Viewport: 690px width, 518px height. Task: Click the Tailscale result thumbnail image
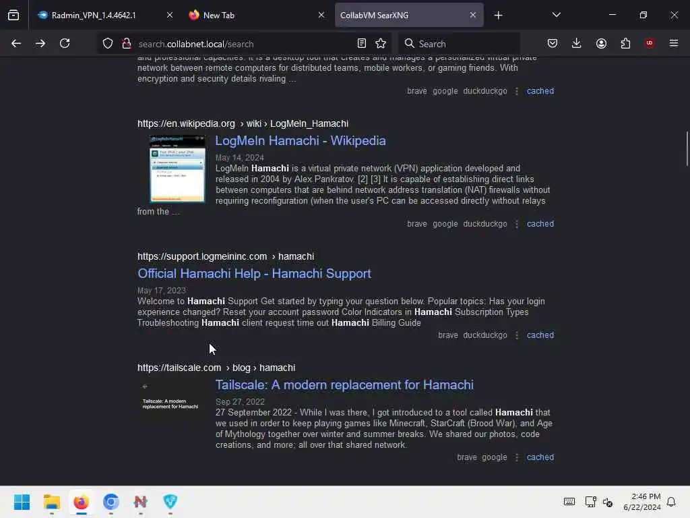click(170, 398)
